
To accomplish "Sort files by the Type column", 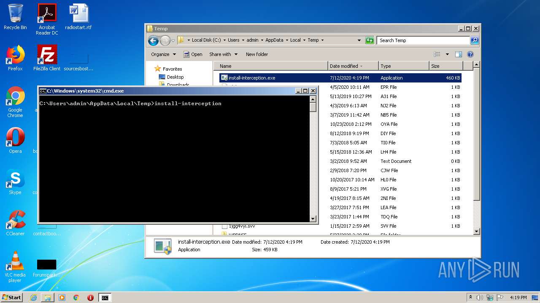I will coord(404,66).
